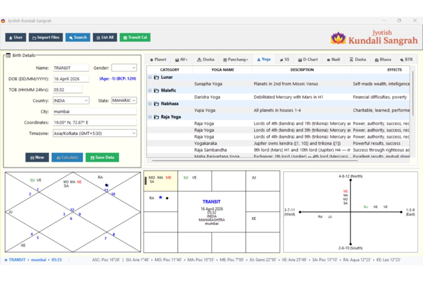The image size is (423, 282).
Task: Click the Search button
Action: pos(78,37)
